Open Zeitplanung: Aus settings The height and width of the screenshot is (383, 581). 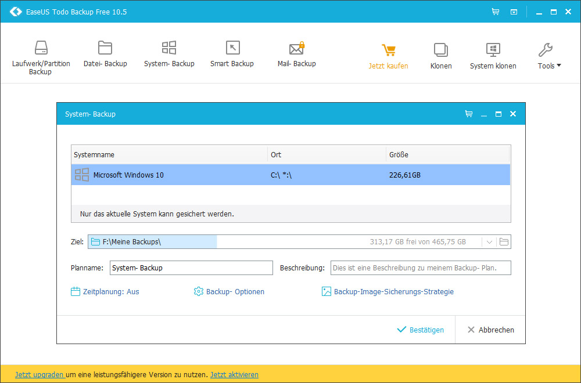(105, 291)
